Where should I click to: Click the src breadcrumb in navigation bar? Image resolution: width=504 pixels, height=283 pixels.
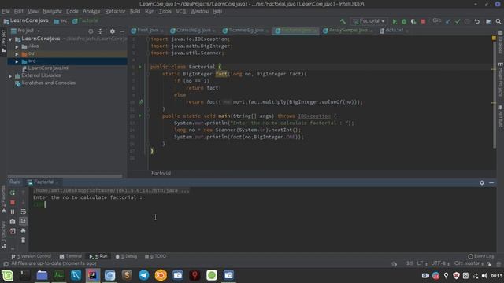(61, 21)
